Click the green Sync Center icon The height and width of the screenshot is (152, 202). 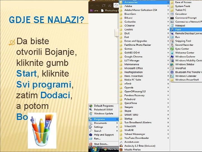point(172,49)
